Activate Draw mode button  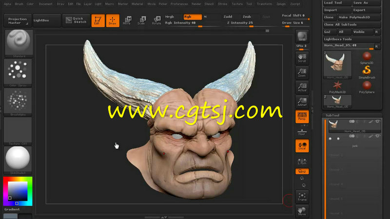point(113,20)
